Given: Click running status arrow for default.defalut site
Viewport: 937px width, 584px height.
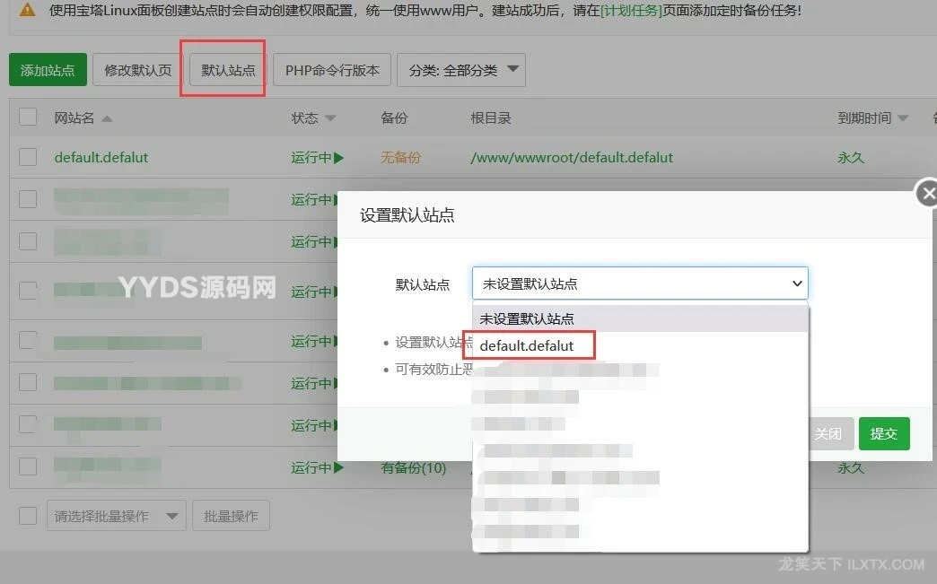Looking at the screenshot, I should click(338, 158).
